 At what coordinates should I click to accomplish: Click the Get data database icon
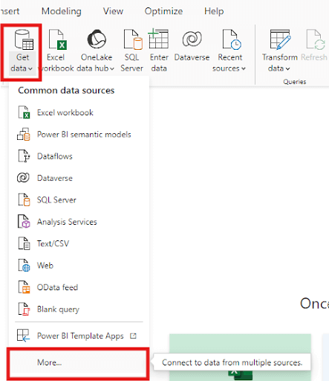pos(24,39)
